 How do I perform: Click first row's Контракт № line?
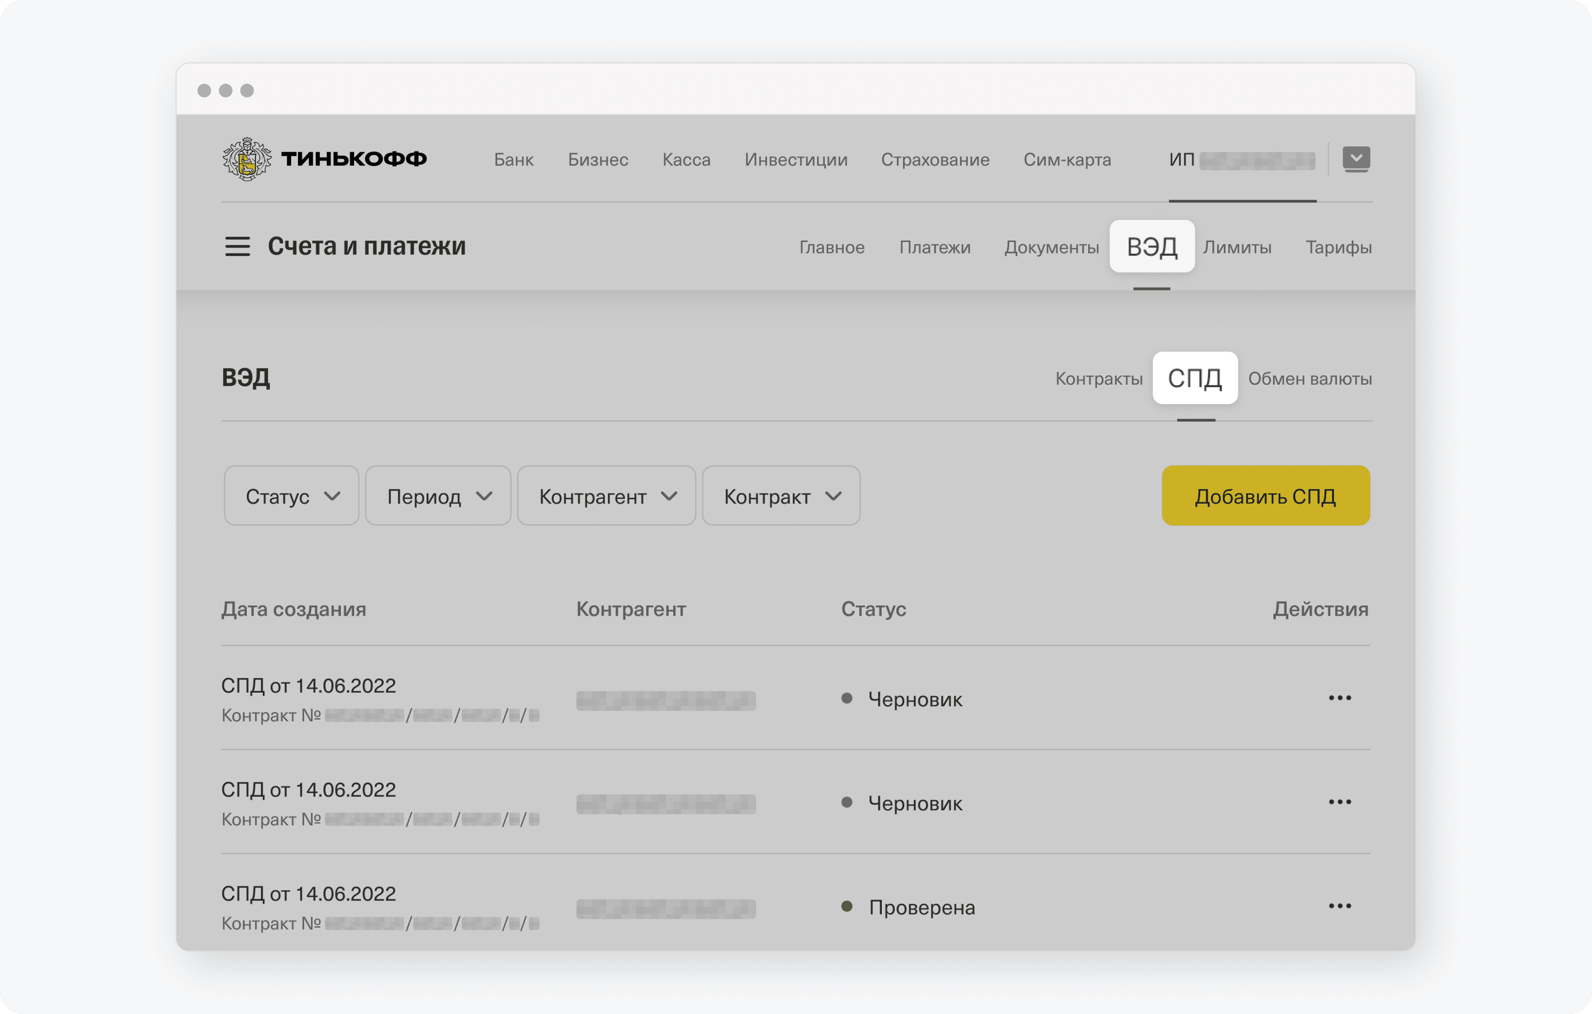(380, 716)
